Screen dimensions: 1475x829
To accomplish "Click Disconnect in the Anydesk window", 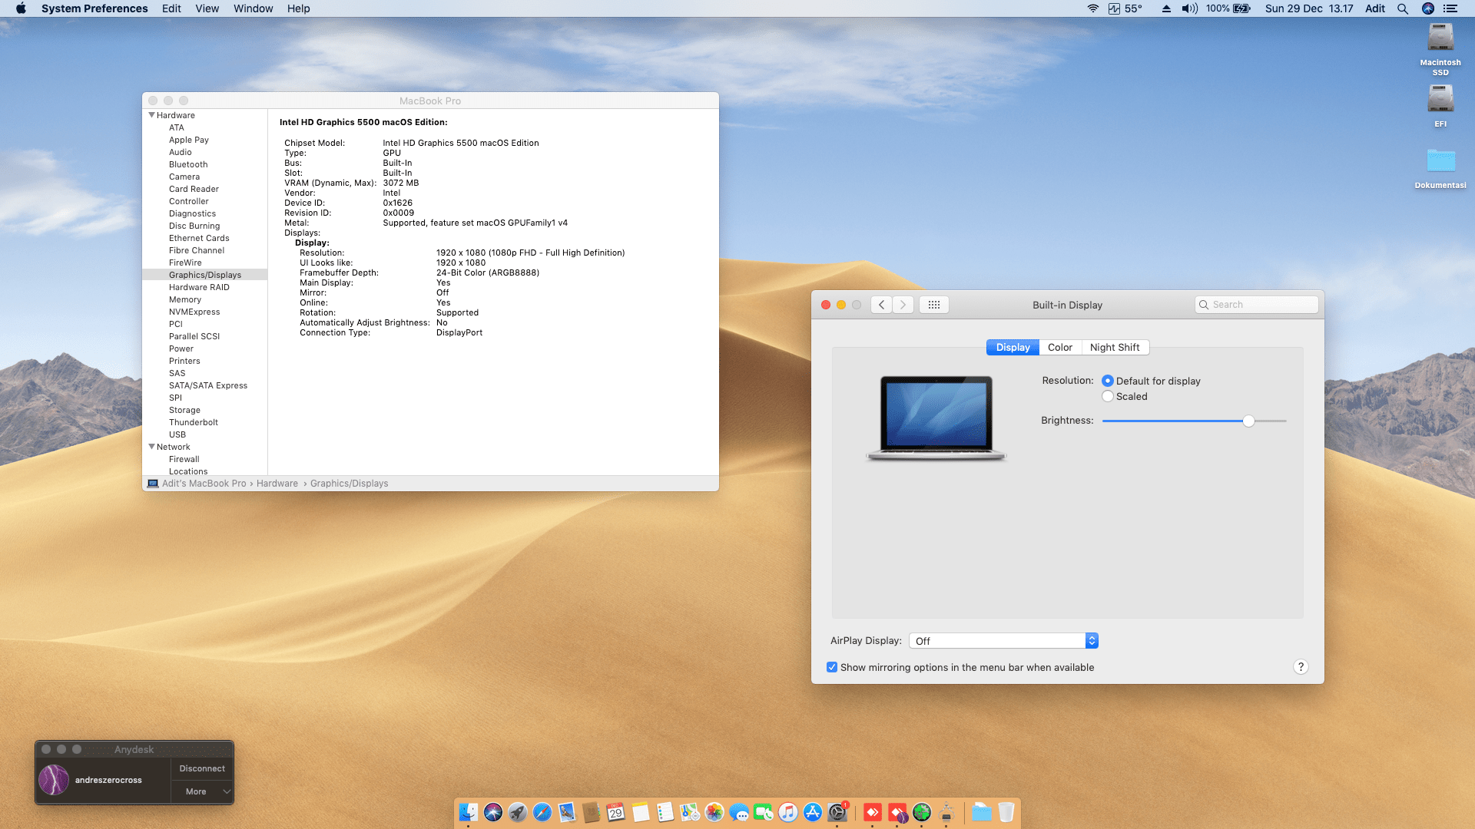I will coord(202,768).
